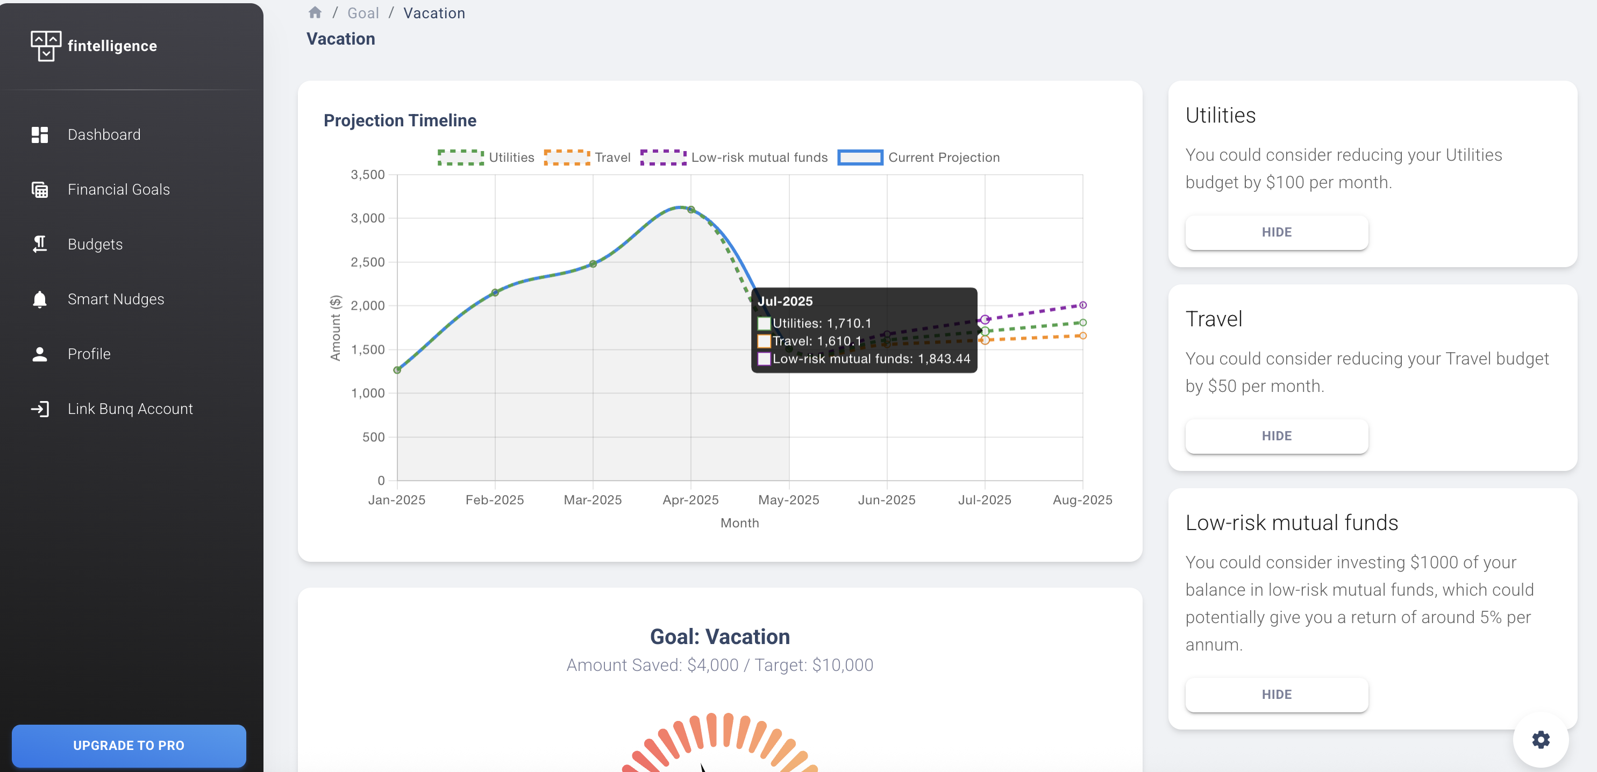Screen dimensions: 1597x772
Task: Go to home via breadcrumb icon
Action: [x=315, y=13]
